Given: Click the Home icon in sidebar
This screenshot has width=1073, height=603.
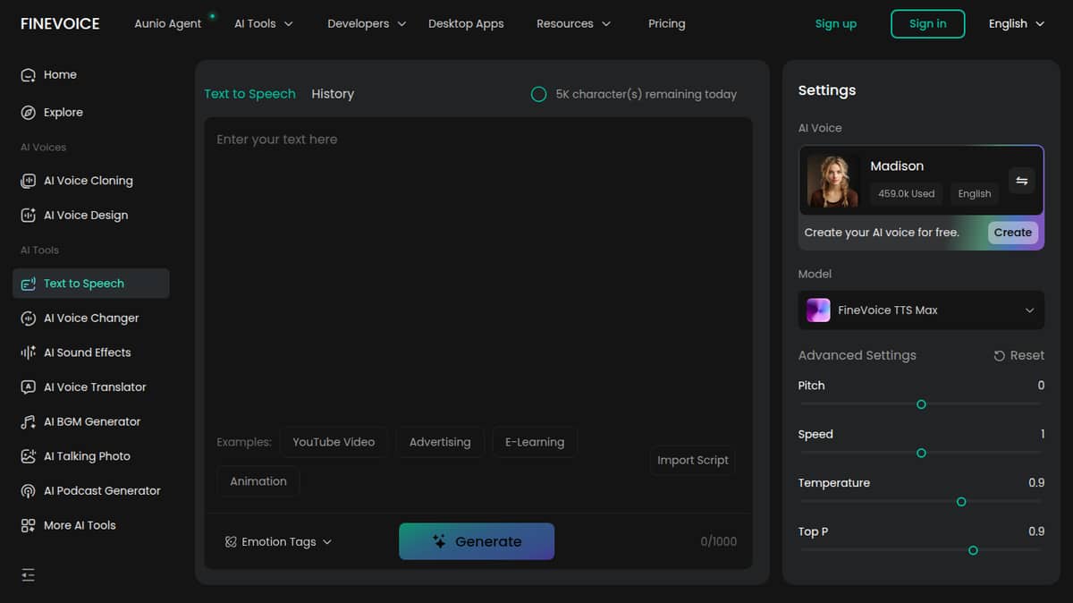Looking at the screenshot, I should (28, 75).
